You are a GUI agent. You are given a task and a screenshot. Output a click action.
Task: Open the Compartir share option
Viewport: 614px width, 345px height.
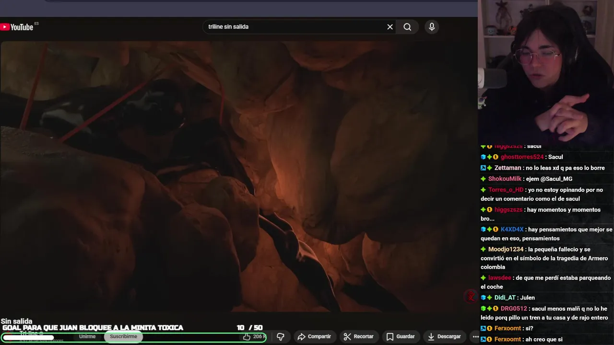[314, 336]
